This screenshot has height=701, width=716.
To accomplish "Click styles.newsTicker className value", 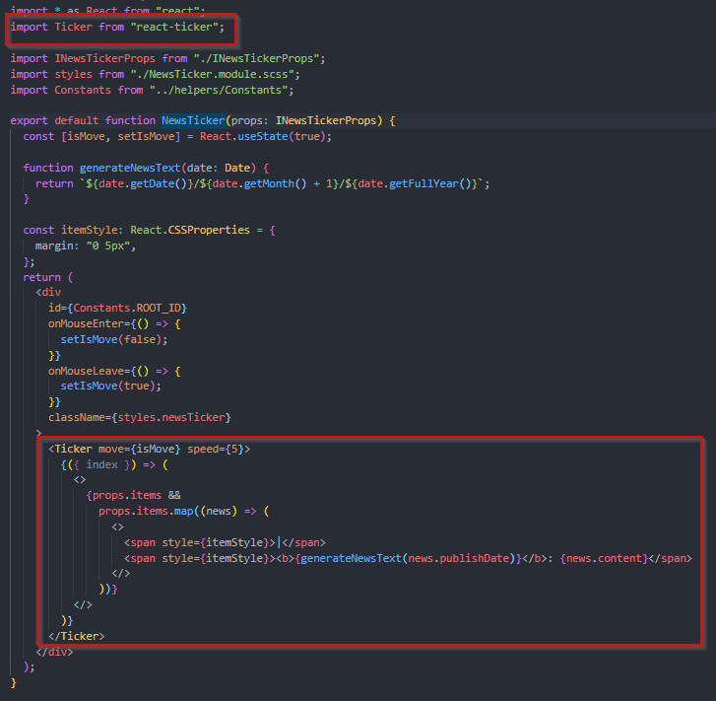I will click(170, 417).
